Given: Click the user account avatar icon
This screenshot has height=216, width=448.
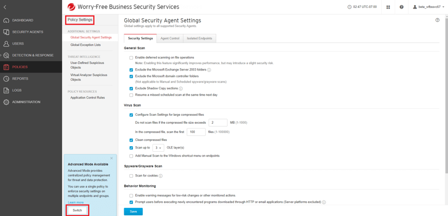Looking at the screenshot, I should click(x=415, y=7).
